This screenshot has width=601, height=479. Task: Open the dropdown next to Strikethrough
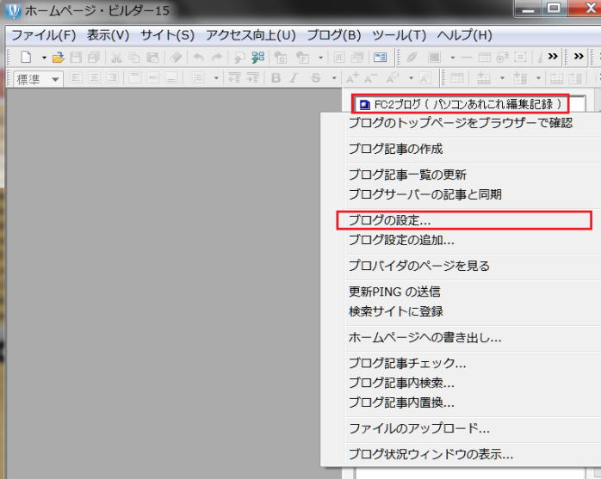pos(334,78)
